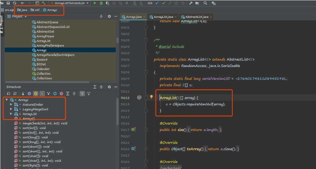
Task: Click the Build project hammer icon
Action: click(44, 3)
